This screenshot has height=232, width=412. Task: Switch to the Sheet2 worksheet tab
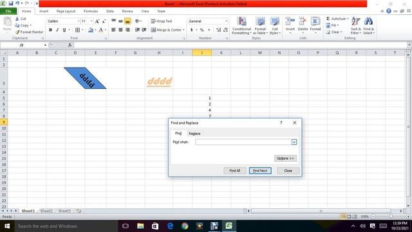pyautogui.click(x=46, y=211)
